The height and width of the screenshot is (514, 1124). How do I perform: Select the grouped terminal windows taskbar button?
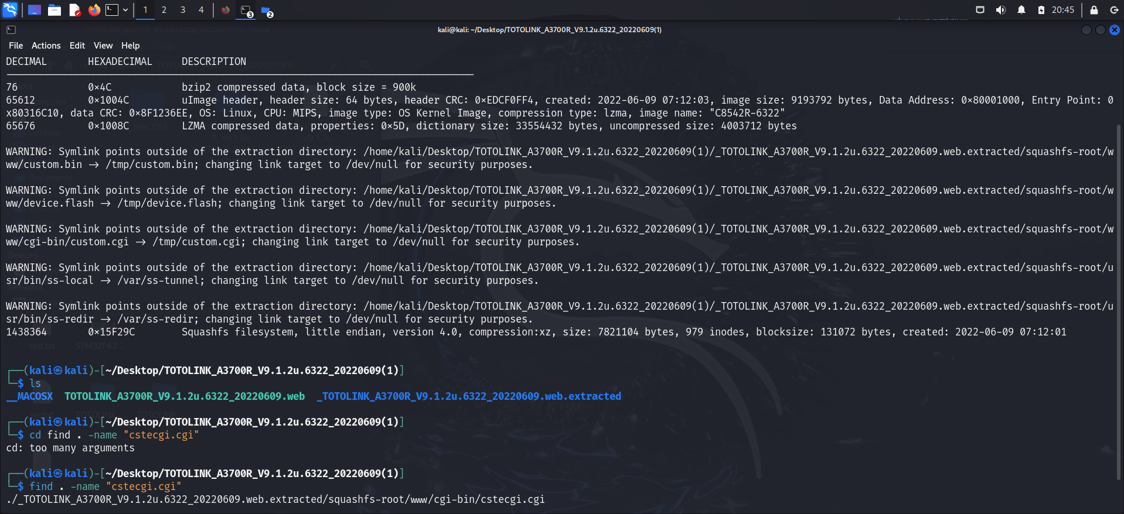[246, 11]
